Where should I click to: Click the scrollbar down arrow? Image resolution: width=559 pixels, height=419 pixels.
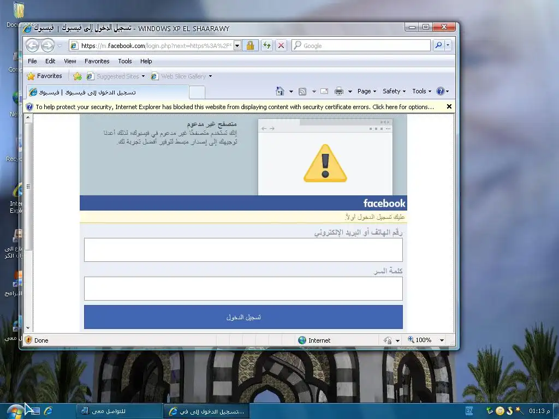[28, 328]
